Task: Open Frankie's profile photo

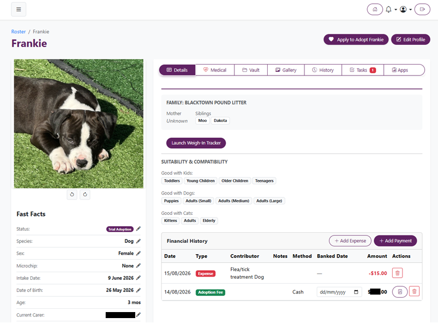Action: pos(78,124)
